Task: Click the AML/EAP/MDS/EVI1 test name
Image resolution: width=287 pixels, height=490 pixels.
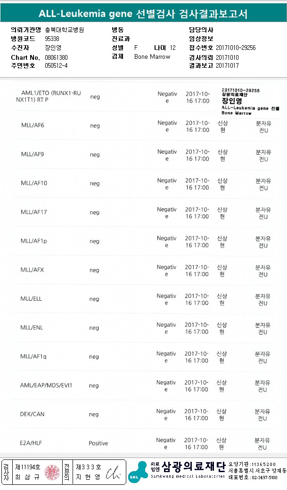Action: pos(46,386)
